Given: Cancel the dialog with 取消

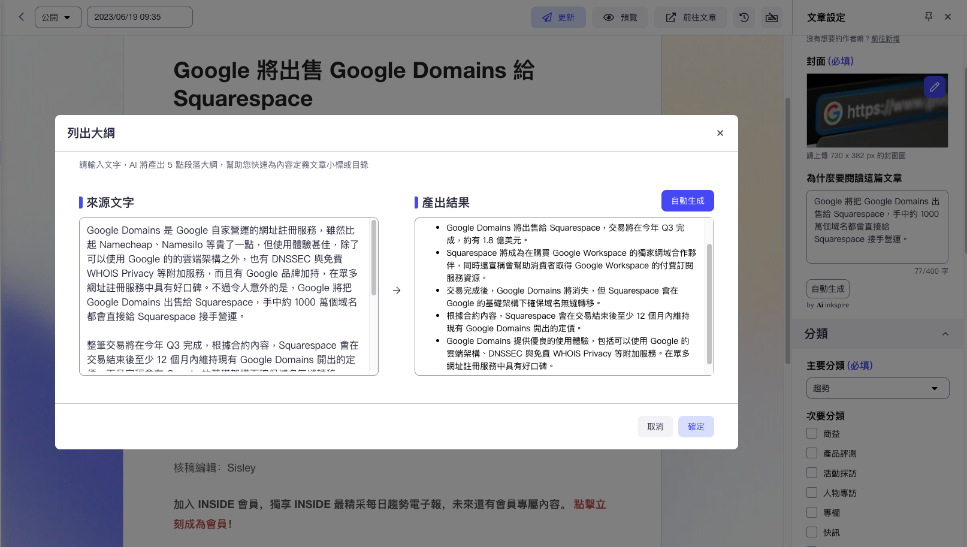Looking at the screenshot, I should pos(655,427).
